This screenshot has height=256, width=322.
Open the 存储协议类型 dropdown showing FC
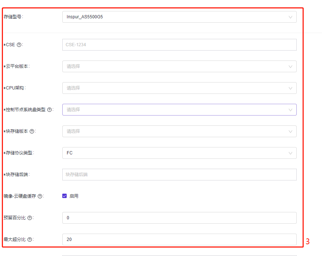pyautogui.click(x=179, y=153)
